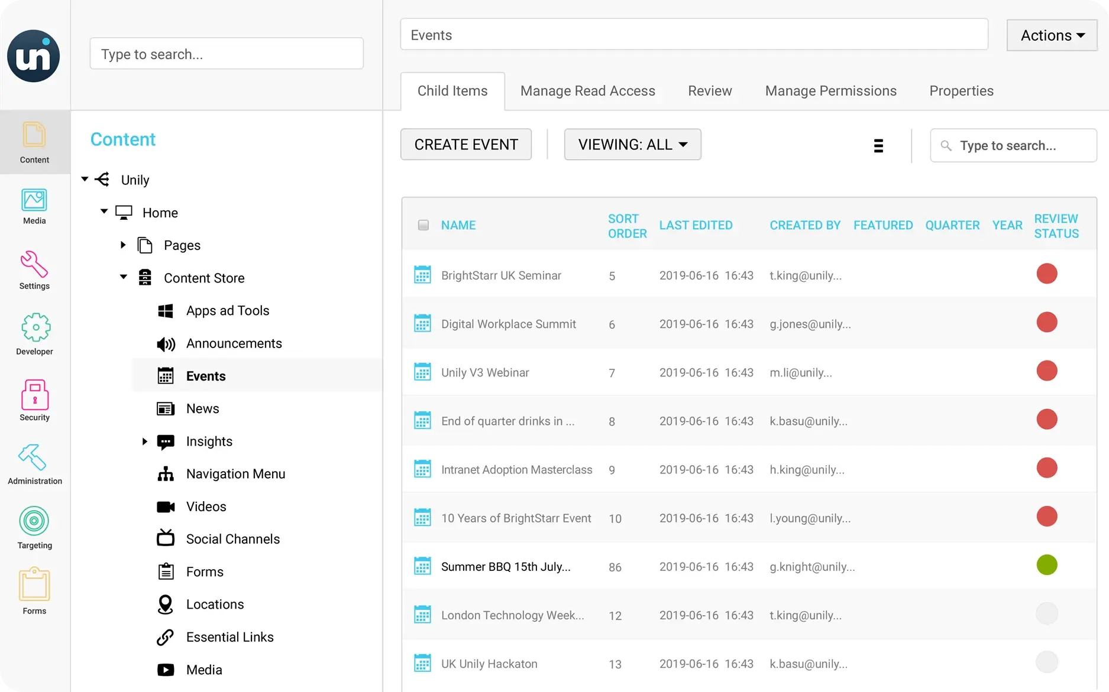Click the Announcements speaker icon

(x=166, y=344)
